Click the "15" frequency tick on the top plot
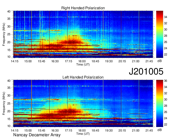This screenshot has height=138, width=170. (9, 50)
